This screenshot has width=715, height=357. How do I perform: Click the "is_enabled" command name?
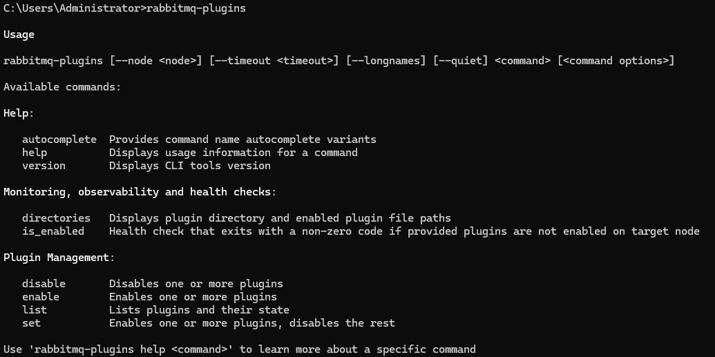[x=53, y=231]
